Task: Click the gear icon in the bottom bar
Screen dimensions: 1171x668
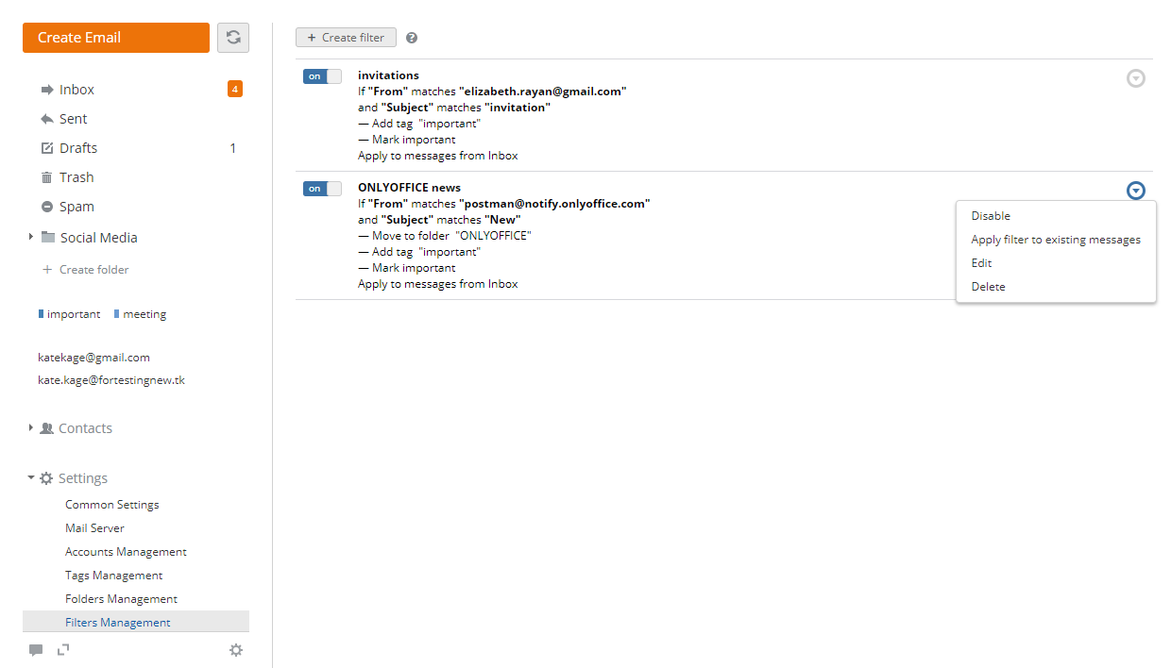Action: click(x=236, y=649)
